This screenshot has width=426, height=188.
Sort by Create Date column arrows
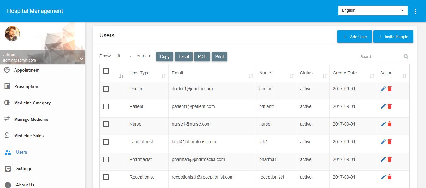tap(372, 76)
